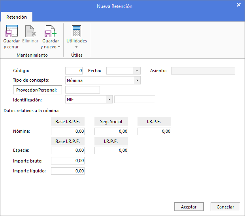Expand the Guardar y nuevo dropdown arrow

(59, 47)
